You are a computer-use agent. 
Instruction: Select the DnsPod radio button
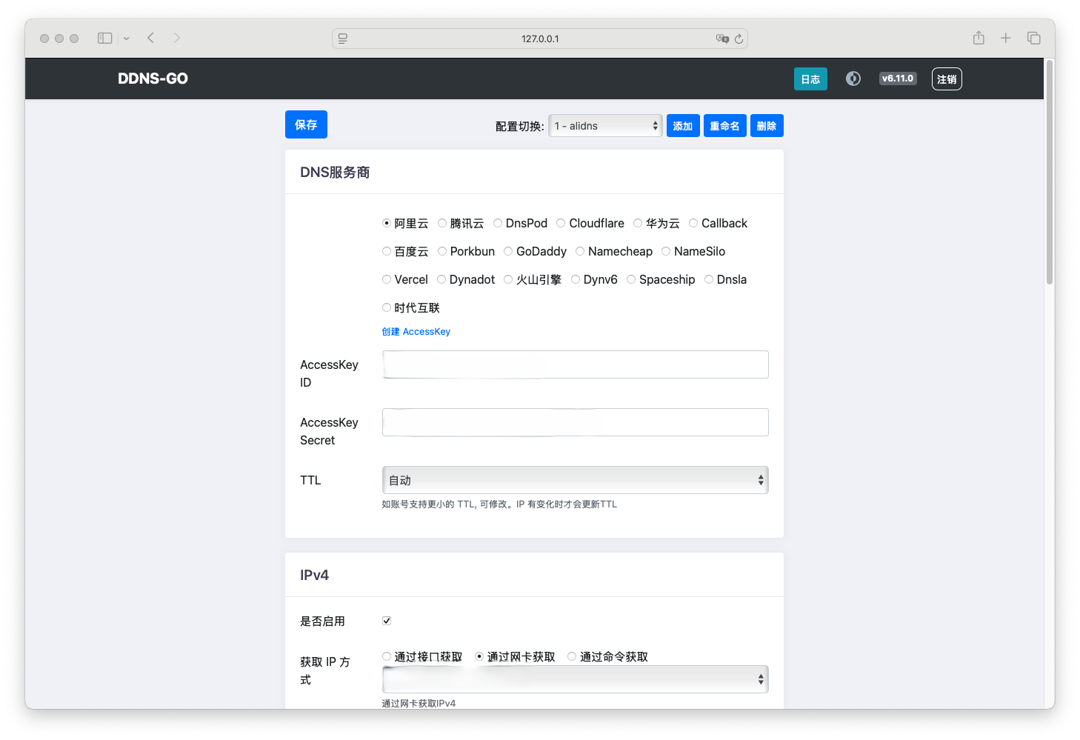pos(498,223)
